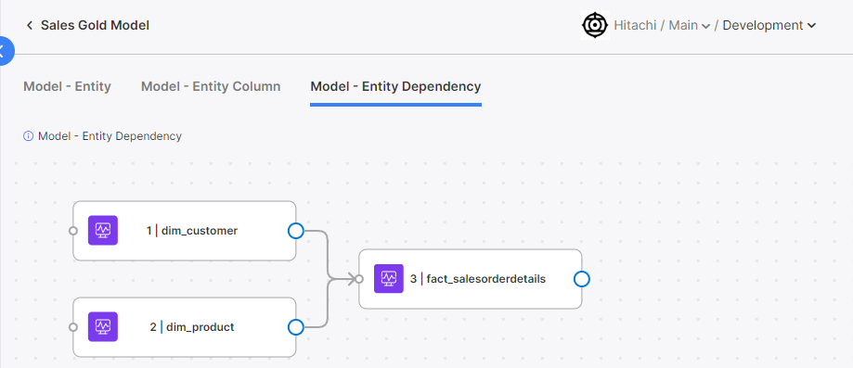Image resolution: width=853 pixels, height=368 pixels.
Task: Click the purple monitor icon on dim_product node
Action: (x=103, y=326)
